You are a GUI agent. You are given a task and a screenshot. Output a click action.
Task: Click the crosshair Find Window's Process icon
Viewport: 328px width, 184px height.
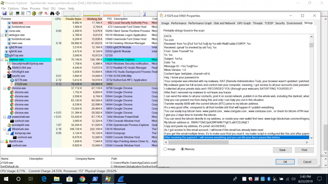58,14
